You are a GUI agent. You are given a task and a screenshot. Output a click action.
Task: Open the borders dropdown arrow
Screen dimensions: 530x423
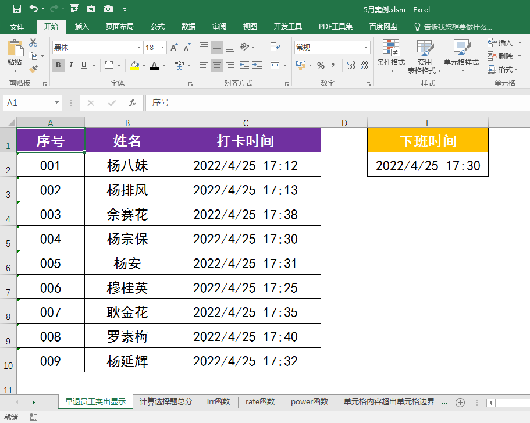(119, 65)
